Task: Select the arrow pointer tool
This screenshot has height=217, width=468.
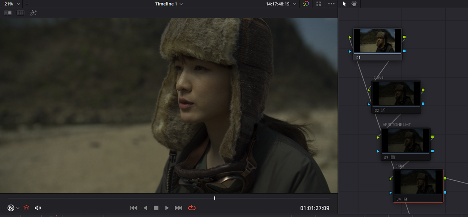Action: (344, 4)
